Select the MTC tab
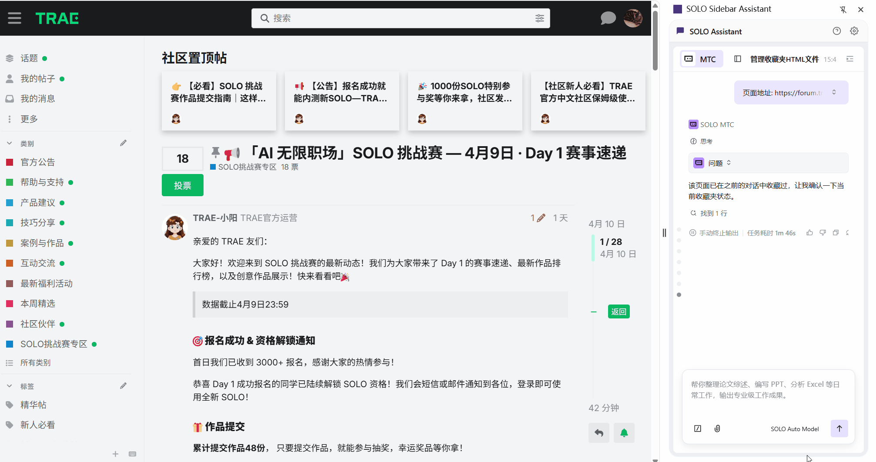Screen dimensions: 876x462 click(701, 59)
